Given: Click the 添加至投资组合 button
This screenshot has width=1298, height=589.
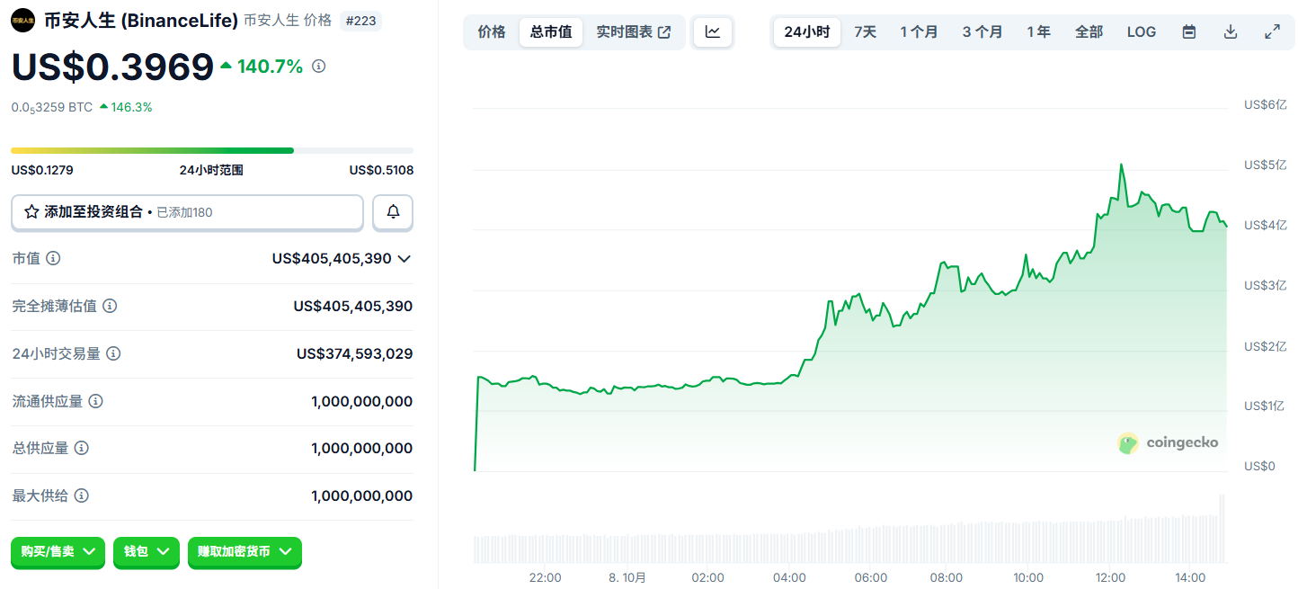Looking at the screenshot, I should 187,212.
